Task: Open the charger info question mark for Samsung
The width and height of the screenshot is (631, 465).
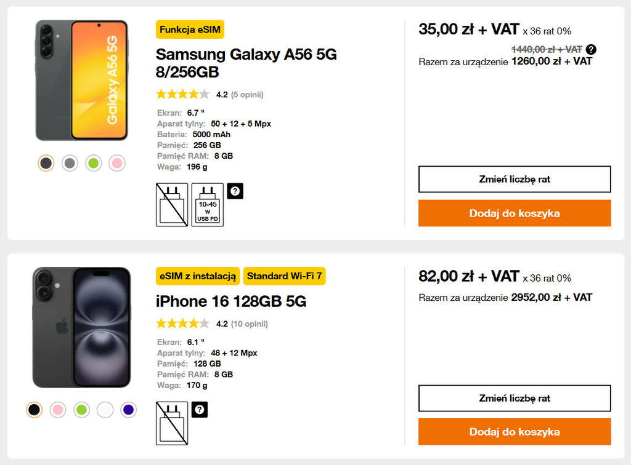Action: coord(235,191)
